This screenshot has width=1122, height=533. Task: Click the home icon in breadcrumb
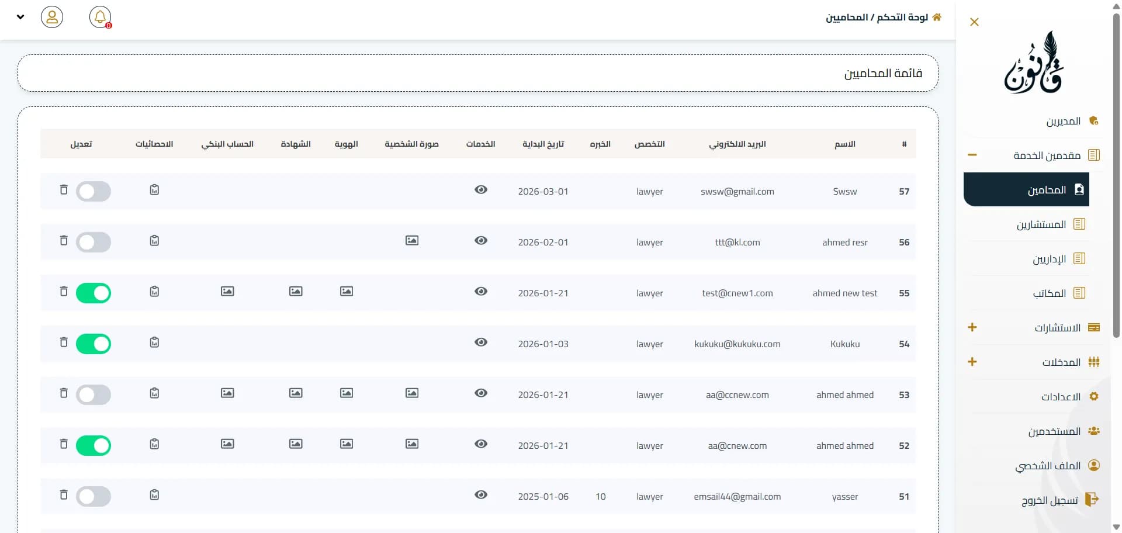click(937, 17)
